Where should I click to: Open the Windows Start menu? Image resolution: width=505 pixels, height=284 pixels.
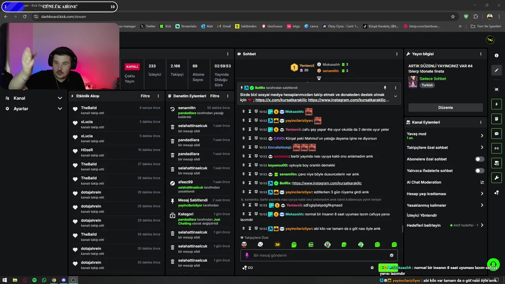click(5, 280)
